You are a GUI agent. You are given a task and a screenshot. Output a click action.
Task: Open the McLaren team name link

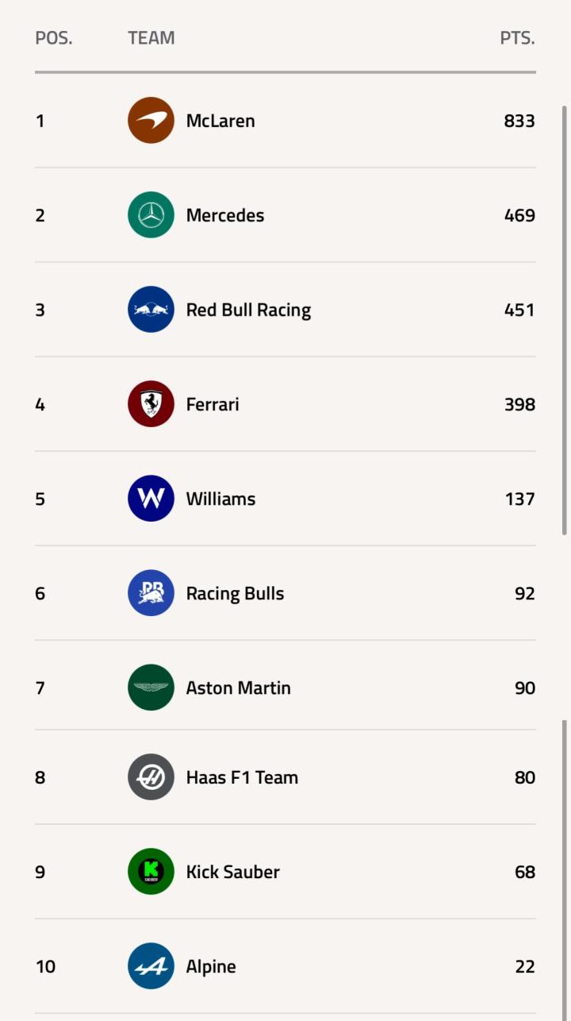click(x=220, y=121)
